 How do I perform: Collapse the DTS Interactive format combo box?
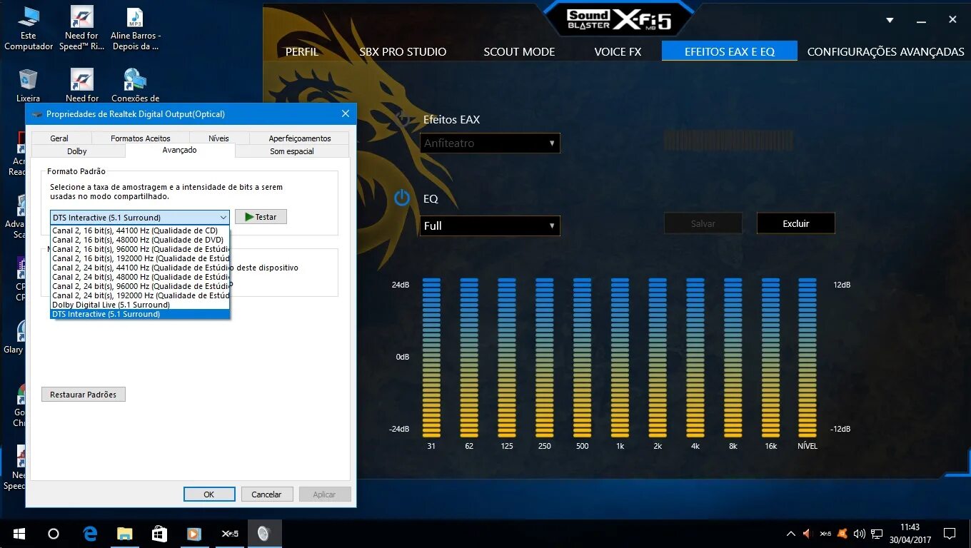click(140, 217)
